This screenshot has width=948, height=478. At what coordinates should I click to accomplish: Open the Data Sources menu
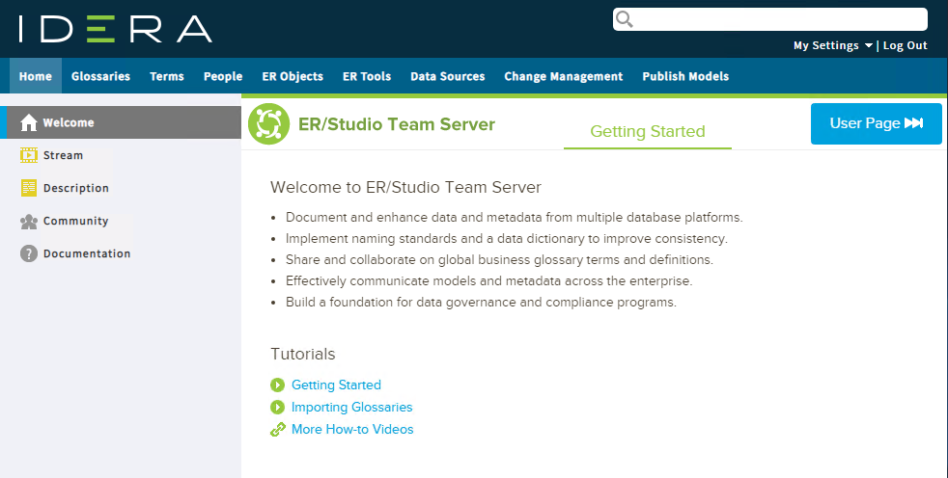pos(447,76)
